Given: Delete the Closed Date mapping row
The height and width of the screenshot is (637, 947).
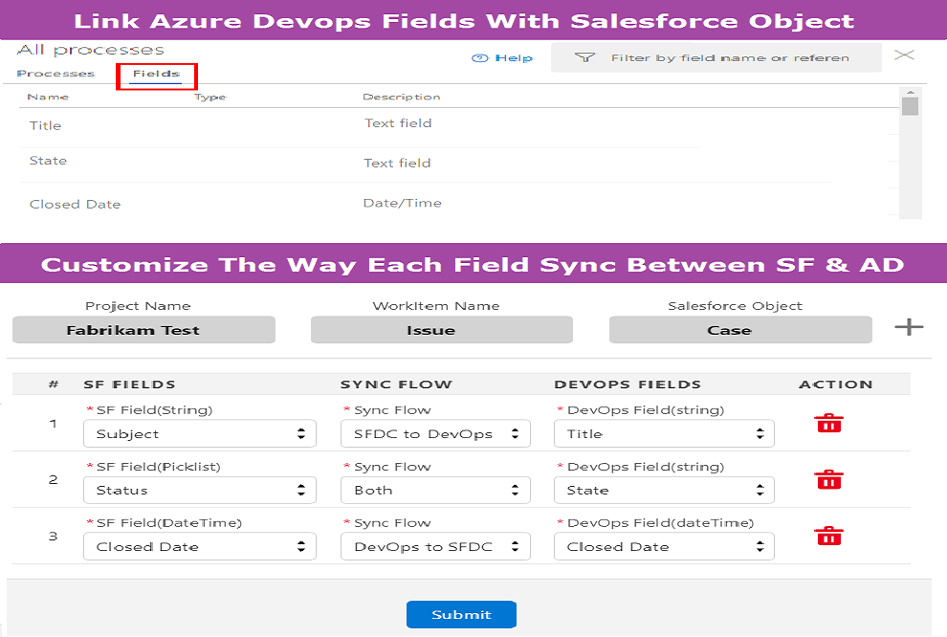Looking at the screenshot, I should [x=828, y=536].
